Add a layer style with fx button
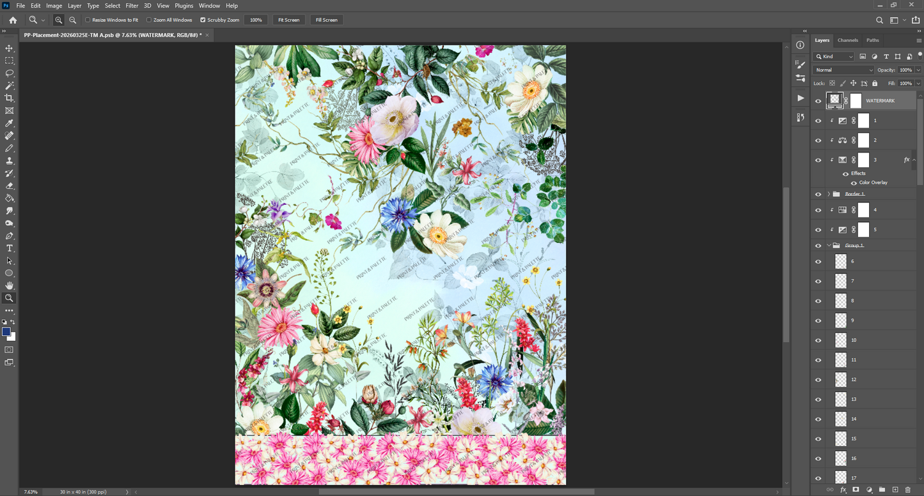 coord(843,490)
